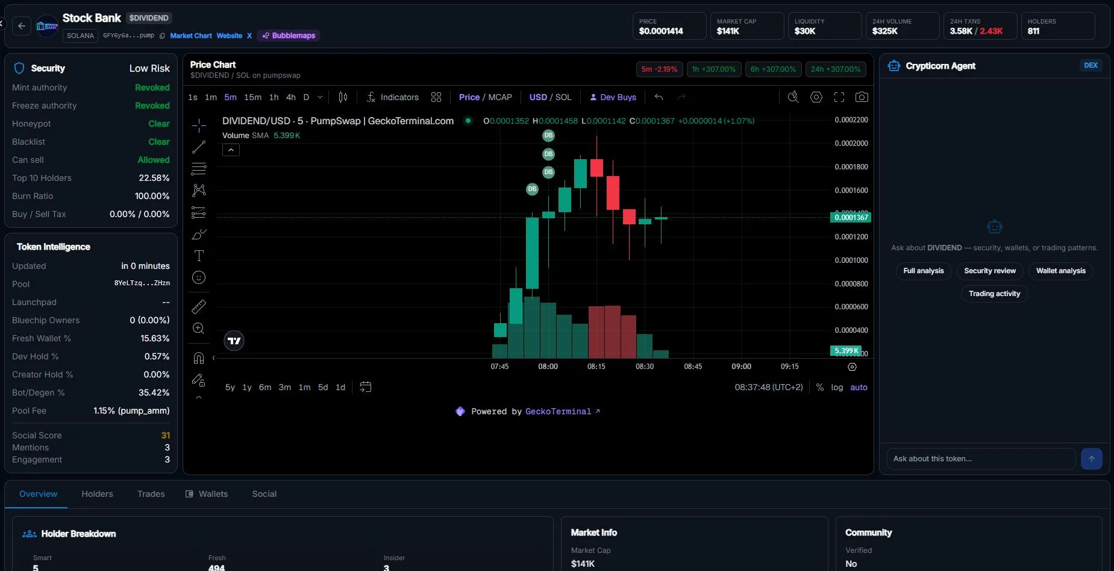
Task: Request a Wallet analysis
Action: [1060, 271]
